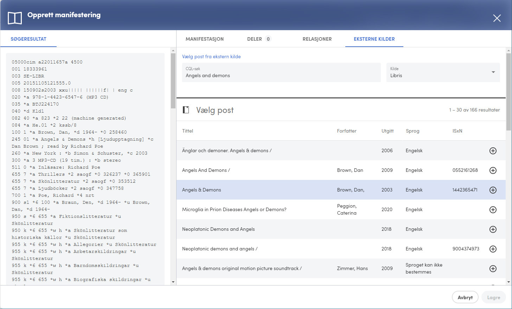Add the Microglia in Prion Diseases record

[493, 210]
